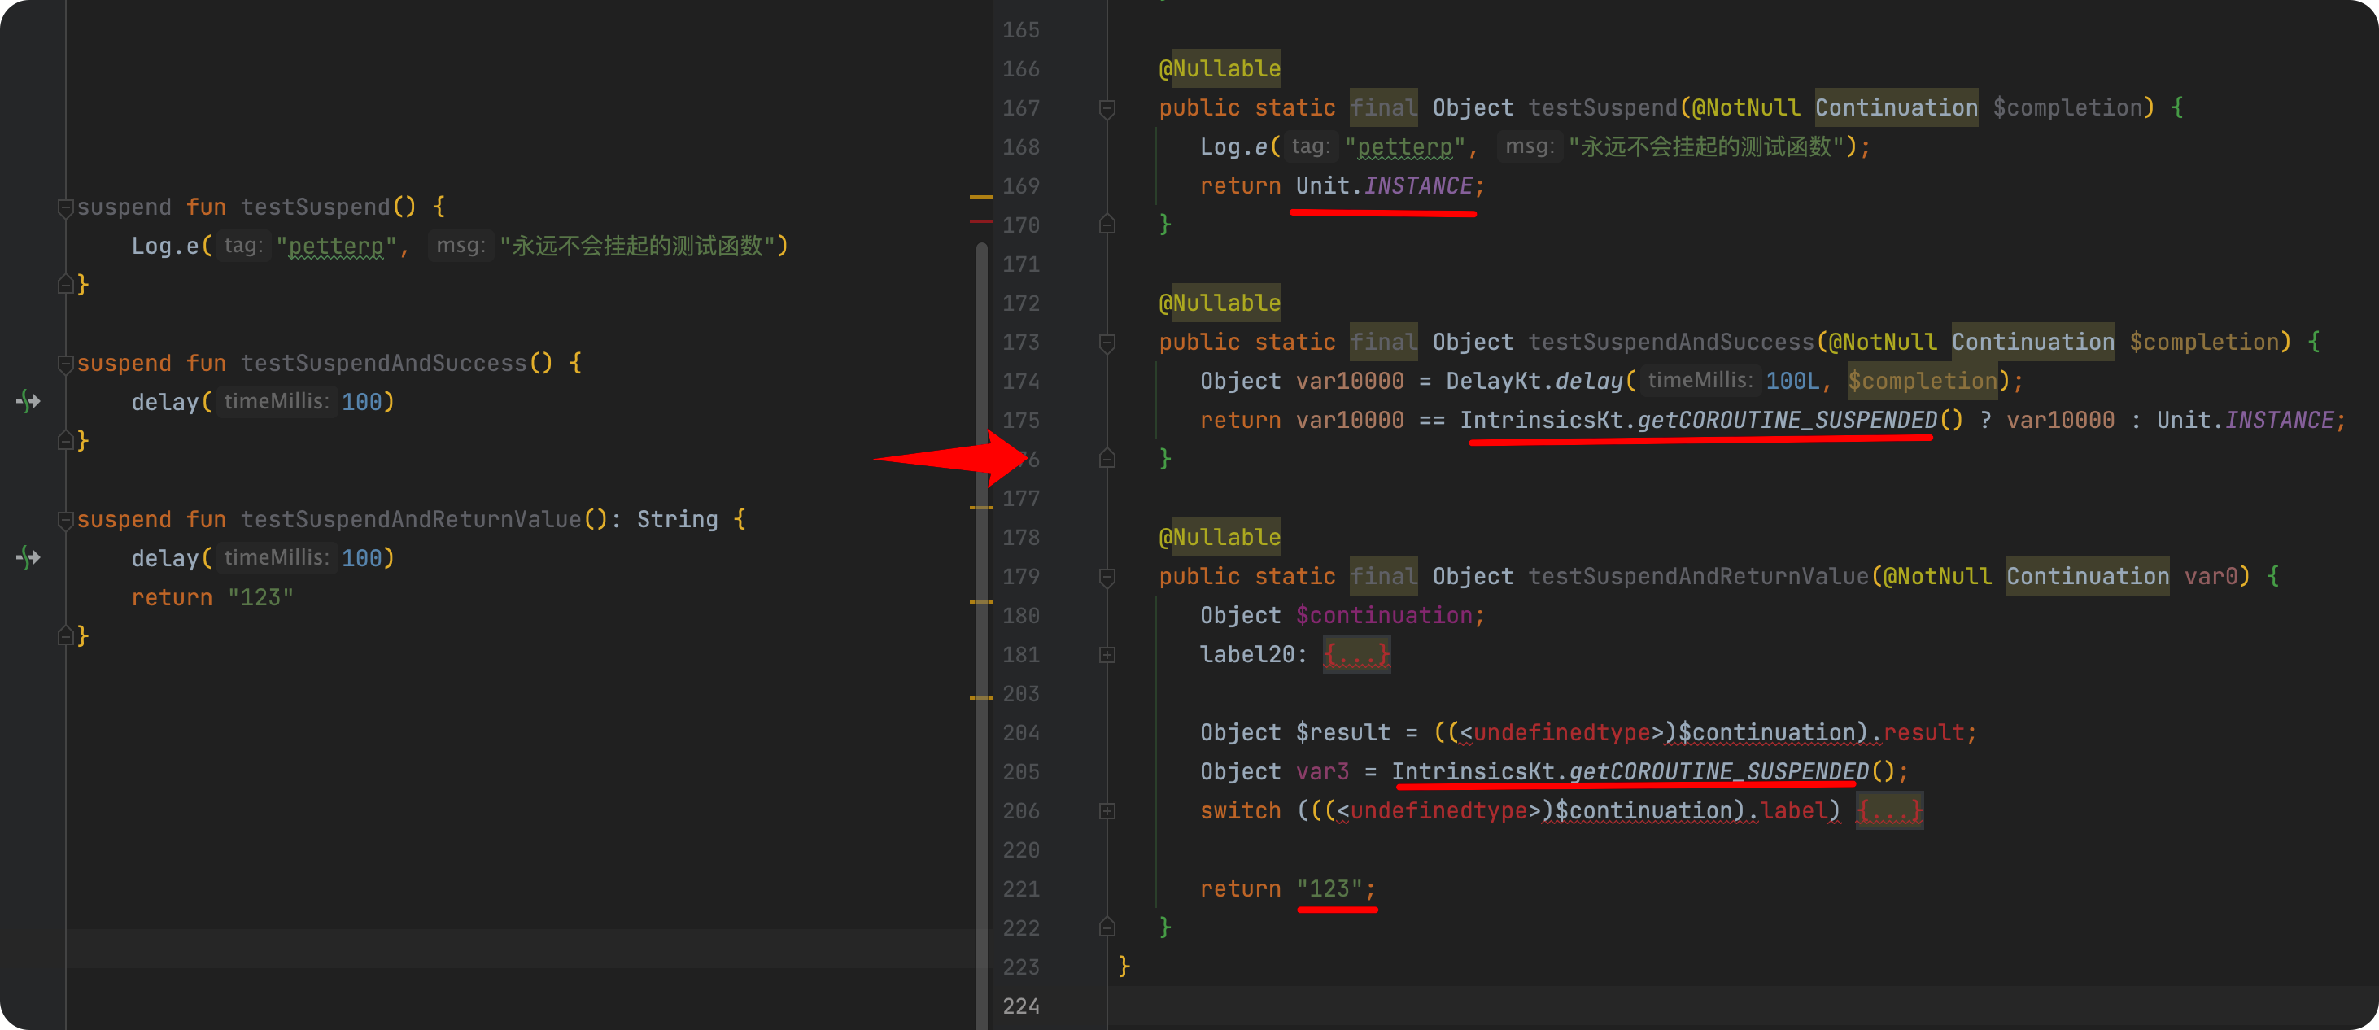Collapse Kotlin testSuspendAndSuccess function fold marker
Image resolution: width=2379 pixels, height=1030 pixels.
point(66,364)
